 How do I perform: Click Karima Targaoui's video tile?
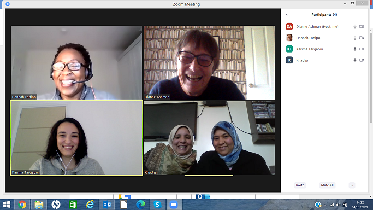tap(76, 138)
